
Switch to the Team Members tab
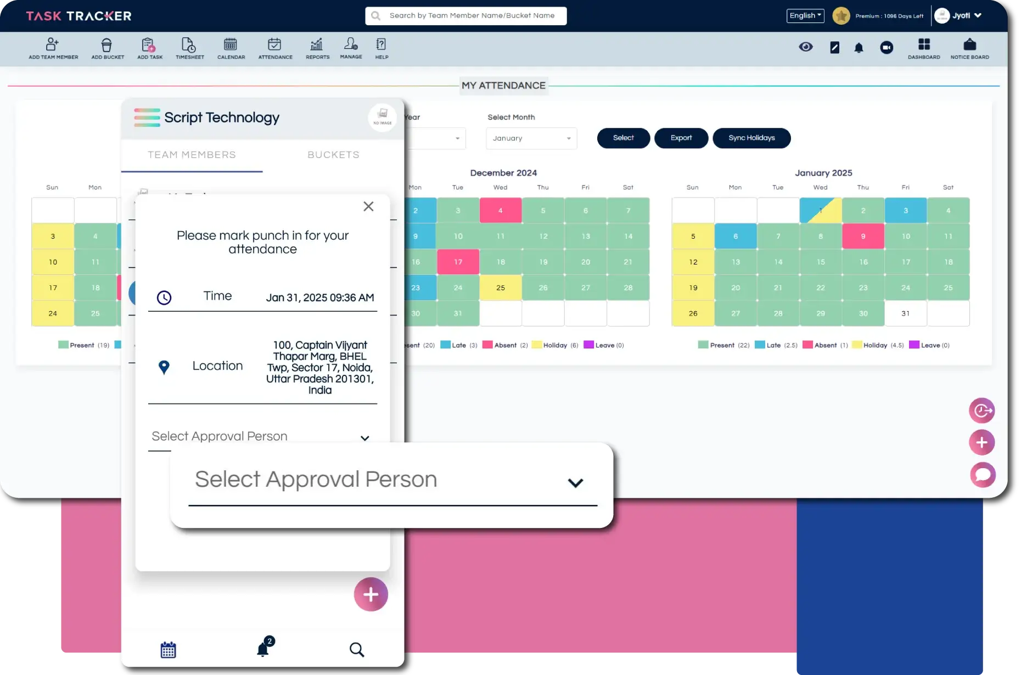click(x=192, y=155)
